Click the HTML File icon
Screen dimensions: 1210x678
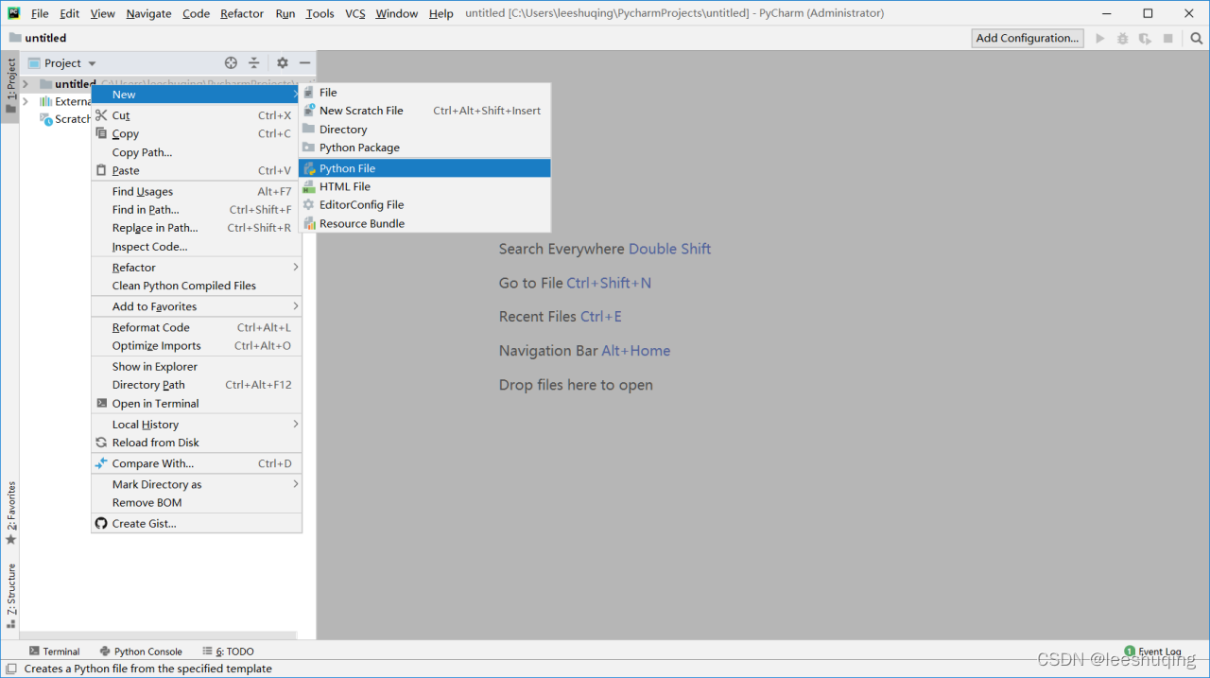[x=309, y=186]
